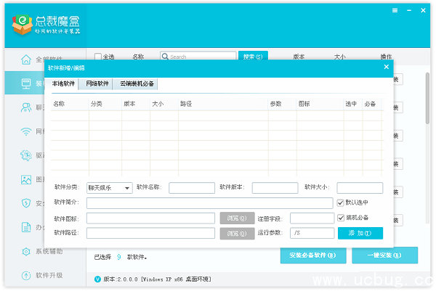
Task: Select the monitor icon in sidebar
Action: tap(27, 83)
